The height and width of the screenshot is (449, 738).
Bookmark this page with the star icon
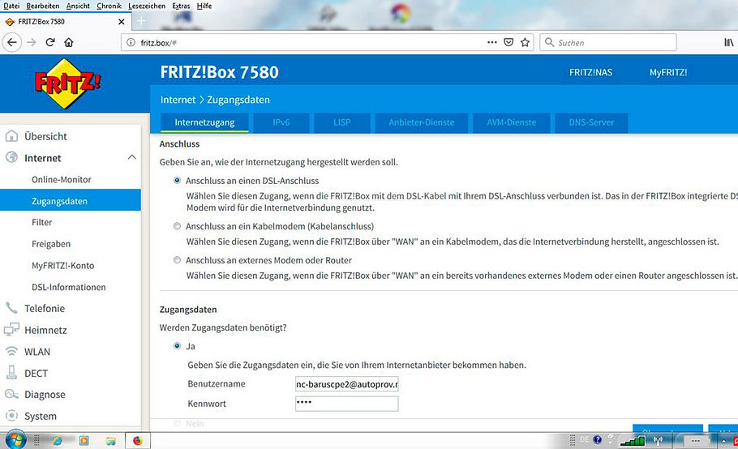[x=525, y=42]
